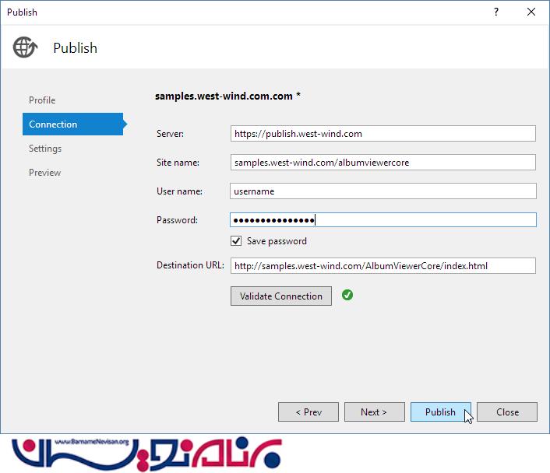Click the User name field

pos(383,191)
